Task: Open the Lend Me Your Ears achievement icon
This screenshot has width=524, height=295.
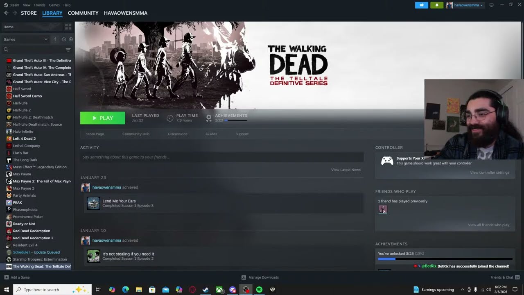Action: tap(93, 203)
